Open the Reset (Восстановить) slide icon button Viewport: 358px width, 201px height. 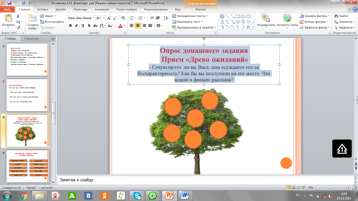52,22
